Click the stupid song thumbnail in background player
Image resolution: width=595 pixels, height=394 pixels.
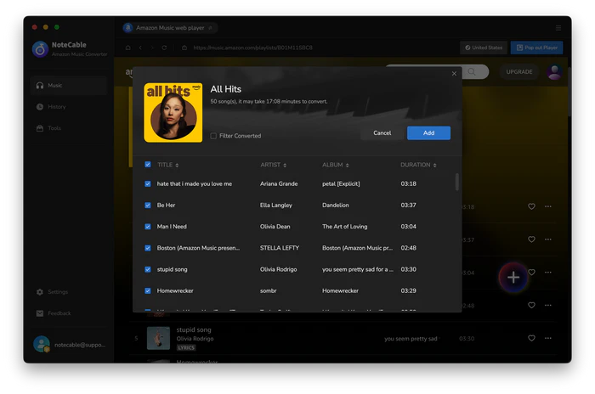coord(158,338)
